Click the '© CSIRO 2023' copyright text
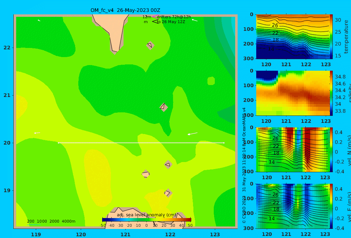The image size is (351, 238). coord(244,209)
